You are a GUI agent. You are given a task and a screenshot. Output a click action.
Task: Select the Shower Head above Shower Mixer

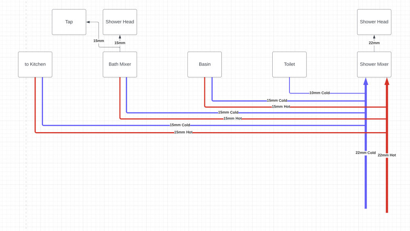pos(374,22)
